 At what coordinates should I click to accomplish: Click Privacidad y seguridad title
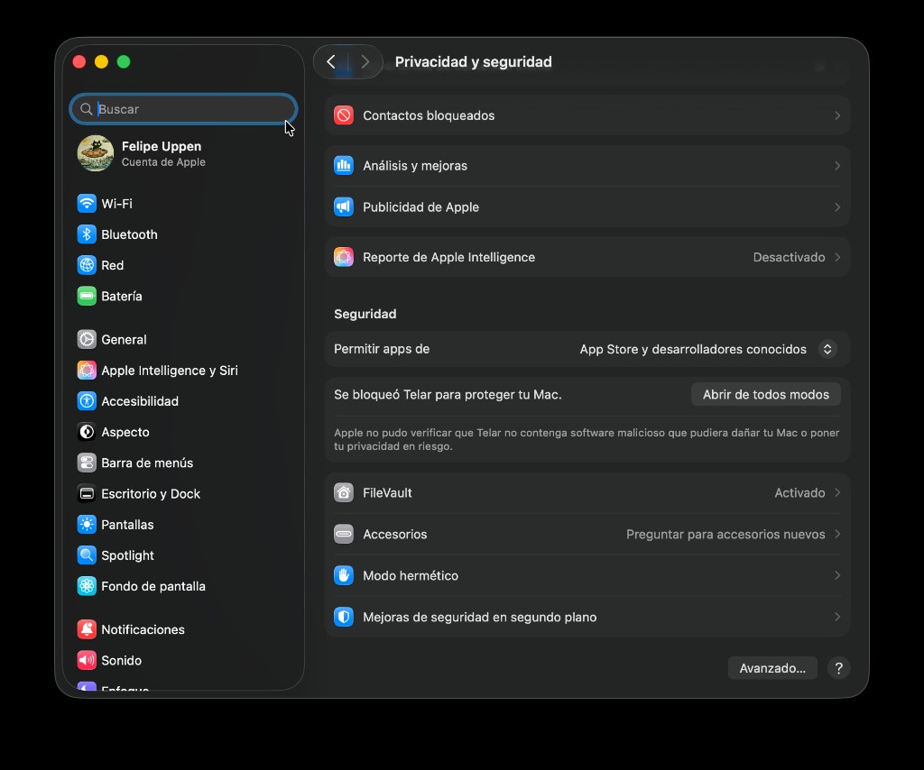point(473,62)
